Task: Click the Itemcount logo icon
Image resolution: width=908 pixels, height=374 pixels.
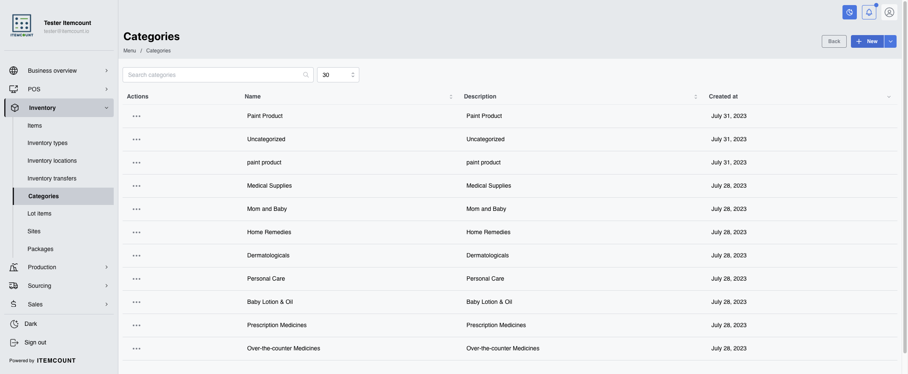Action: (x=22, y=25)
